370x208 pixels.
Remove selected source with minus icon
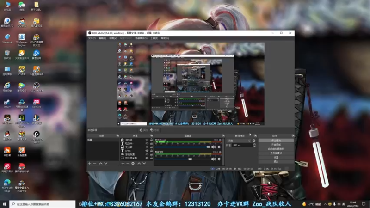pyautogui.click(x=128, y=163)
